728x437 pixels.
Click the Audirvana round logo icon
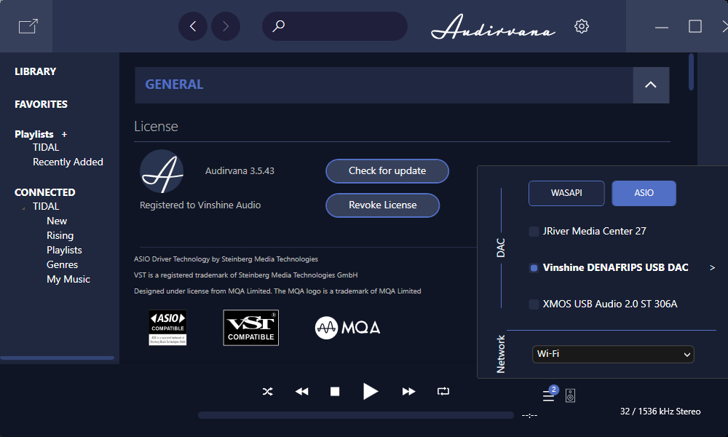tap(162, 171)
